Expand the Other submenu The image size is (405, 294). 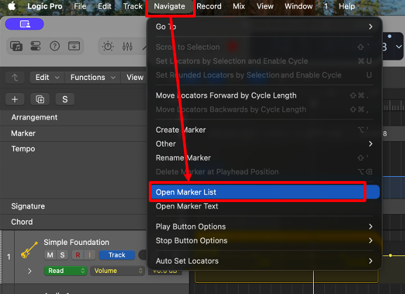[x=264, y=144]
